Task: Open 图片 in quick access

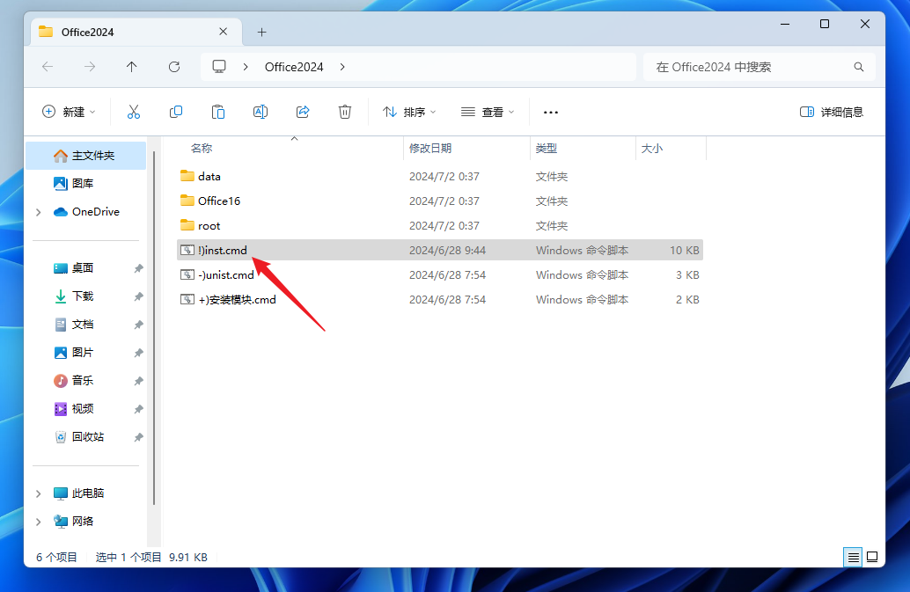Action: (x=83, y=353)
